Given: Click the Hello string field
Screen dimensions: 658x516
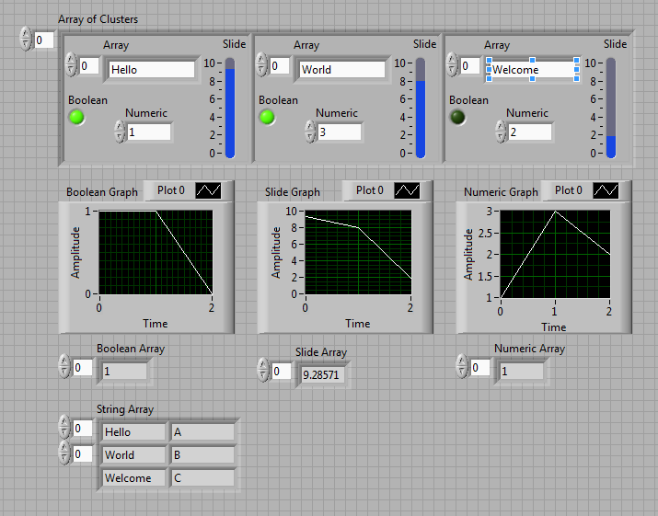Looking at the screenshot, I should point(152,70).
